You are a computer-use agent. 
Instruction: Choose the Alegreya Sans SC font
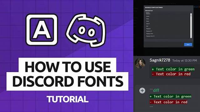point(150,36)
